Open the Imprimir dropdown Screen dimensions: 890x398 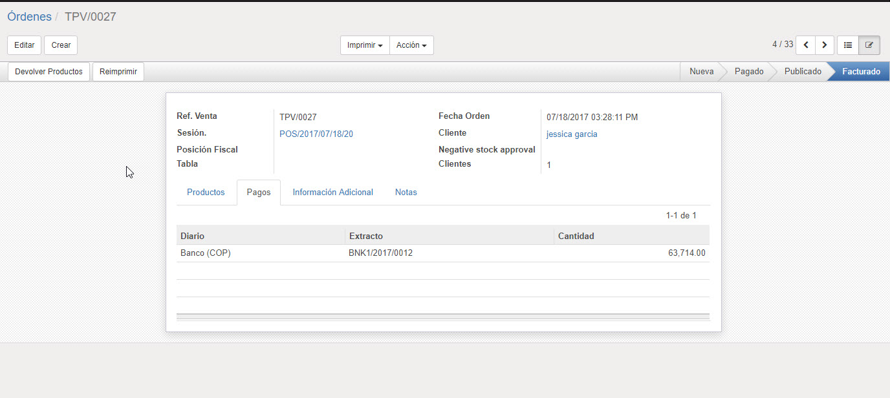(x=365, y=45)
